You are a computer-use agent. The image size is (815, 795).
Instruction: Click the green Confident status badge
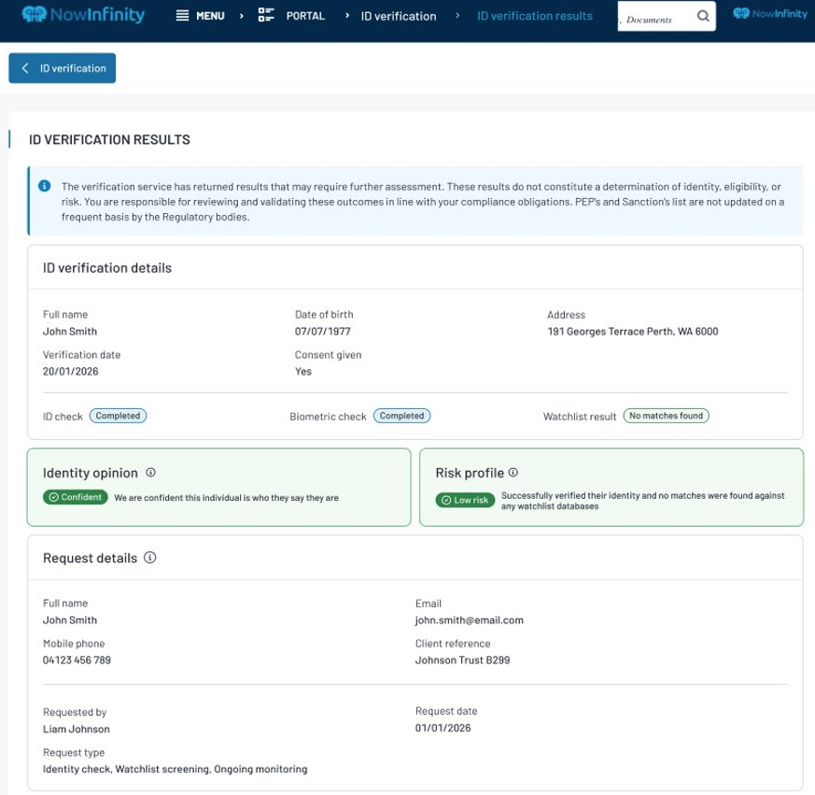click(76, 498)
